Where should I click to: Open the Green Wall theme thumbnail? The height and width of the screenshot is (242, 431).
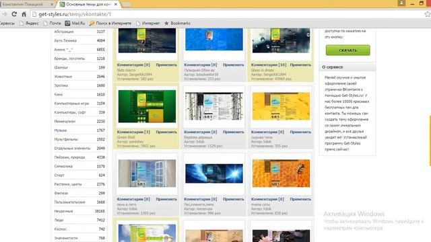(x=147, y=106)
